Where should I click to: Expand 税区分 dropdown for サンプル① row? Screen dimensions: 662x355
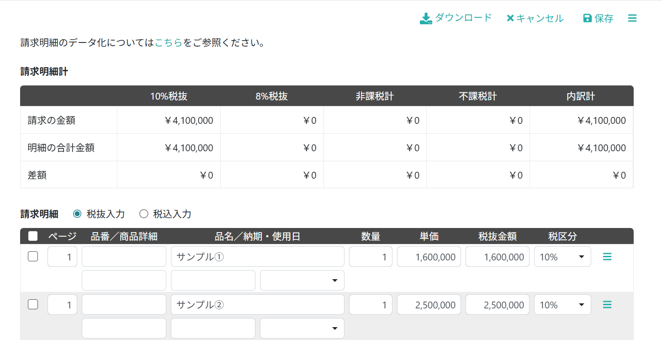coord(562,257)
